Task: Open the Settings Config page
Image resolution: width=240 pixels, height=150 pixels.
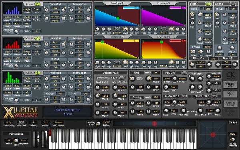Action: (230, 104)
